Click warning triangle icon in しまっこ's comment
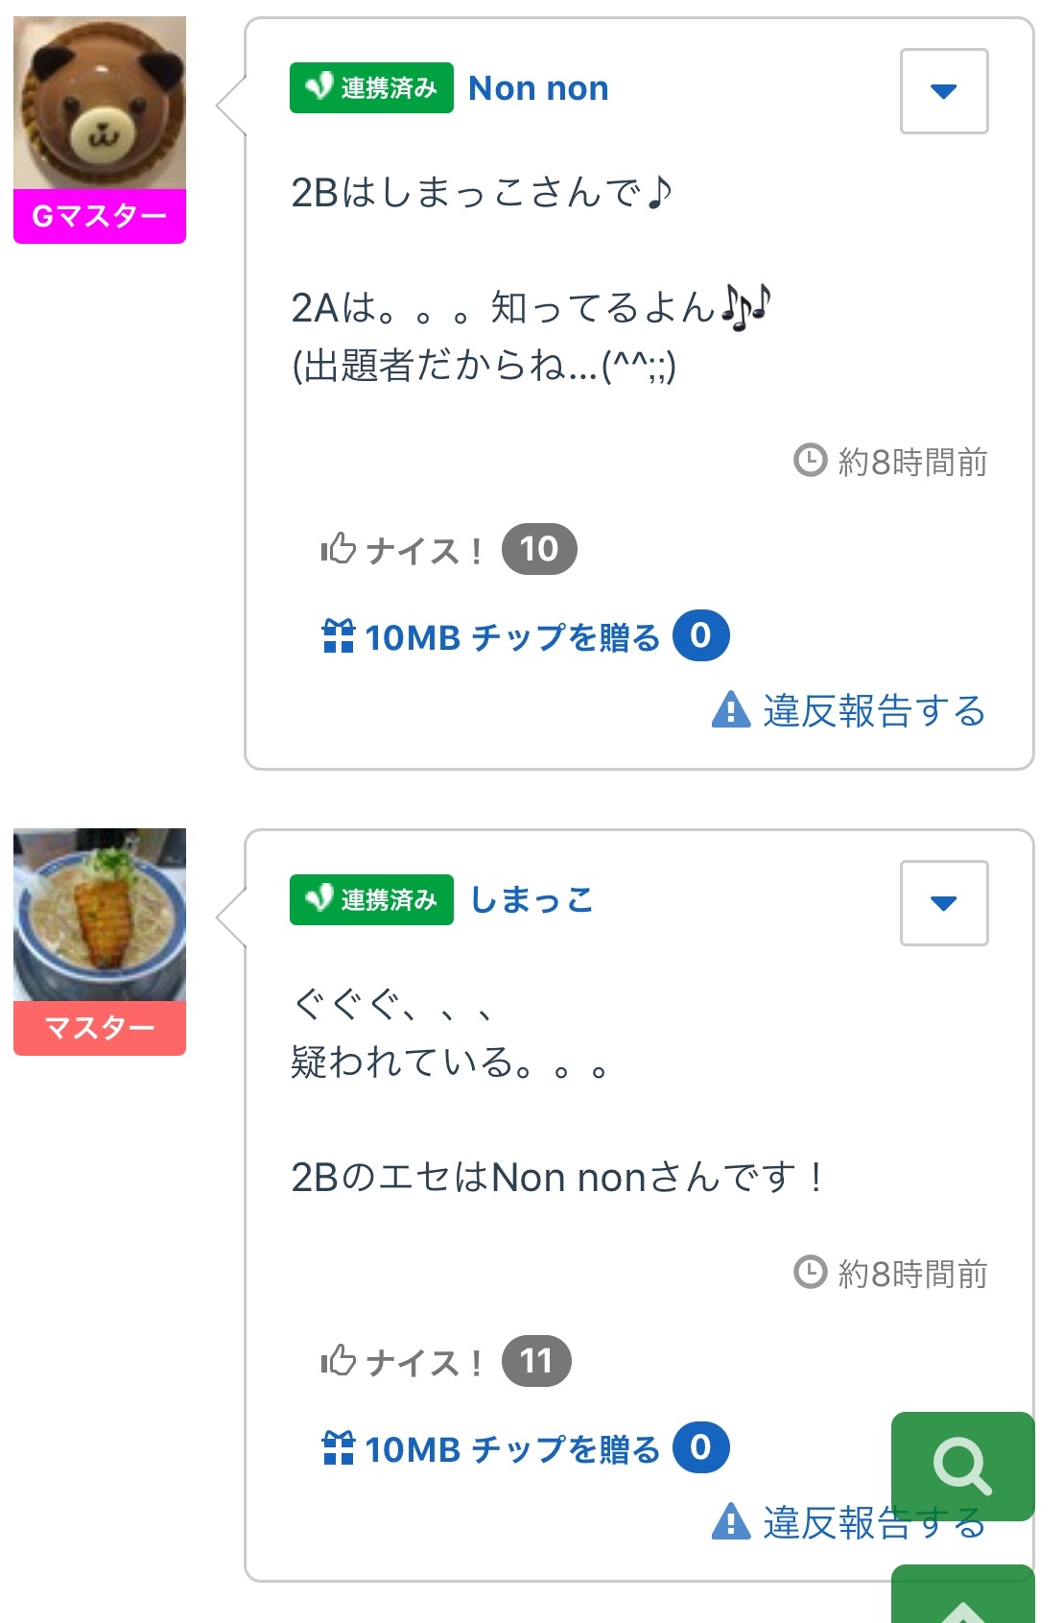Screen dimensions: 1063x1623 pyautogui.click(x=731, y=1522)
